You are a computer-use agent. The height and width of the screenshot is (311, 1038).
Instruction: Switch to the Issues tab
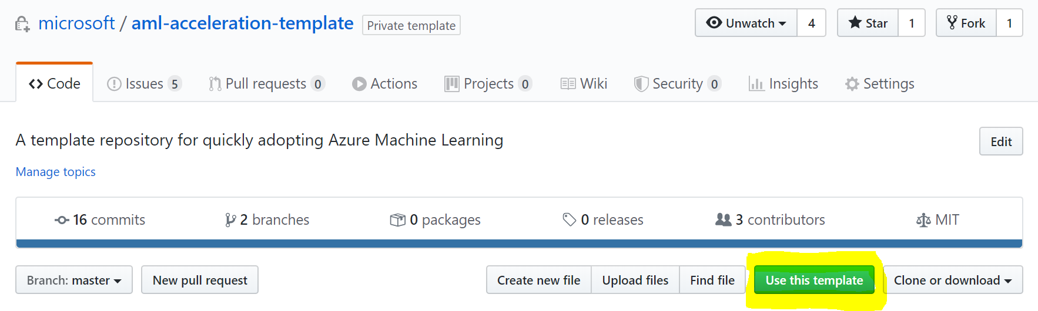point(145,83)
